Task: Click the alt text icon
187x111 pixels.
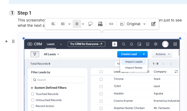Action: [x=100, y=24]
